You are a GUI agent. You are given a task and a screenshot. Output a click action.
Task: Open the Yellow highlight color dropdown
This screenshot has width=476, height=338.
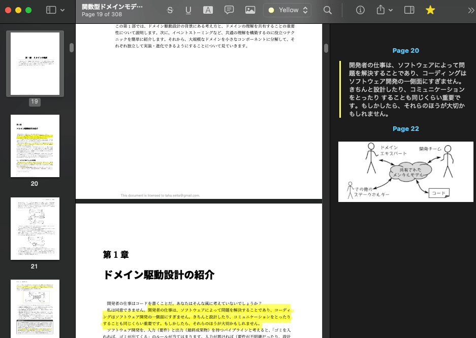pyautogui.click(x=287, y=10)
